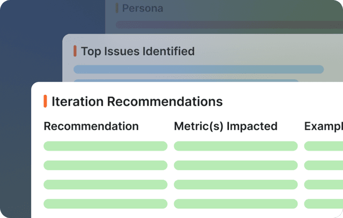Image resolution: width=343 pixels, height=218 pixels.
Task: Click the third green bar under Metric(s) Impacted
Action: [x=235, y=184]
